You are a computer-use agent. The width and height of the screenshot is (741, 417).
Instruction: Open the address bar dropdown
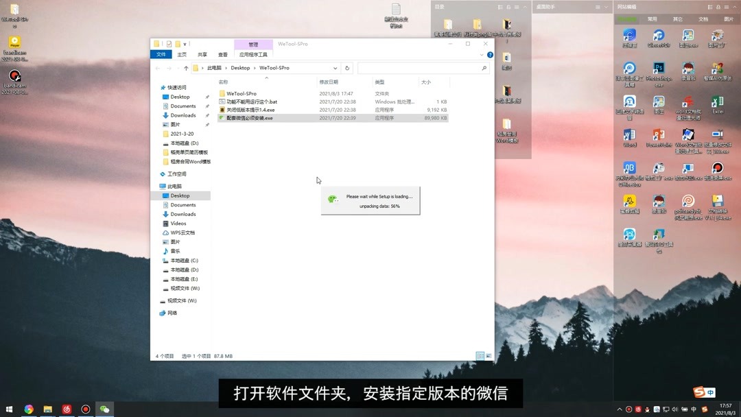pyautogui.click(x=335, y=68)
